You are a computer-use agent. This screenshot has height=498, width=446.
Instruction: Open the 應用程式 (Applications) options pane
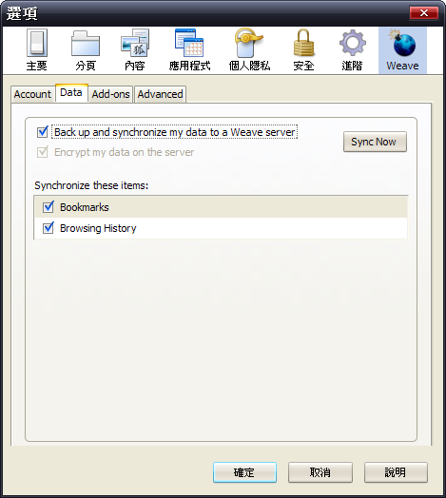189,50
